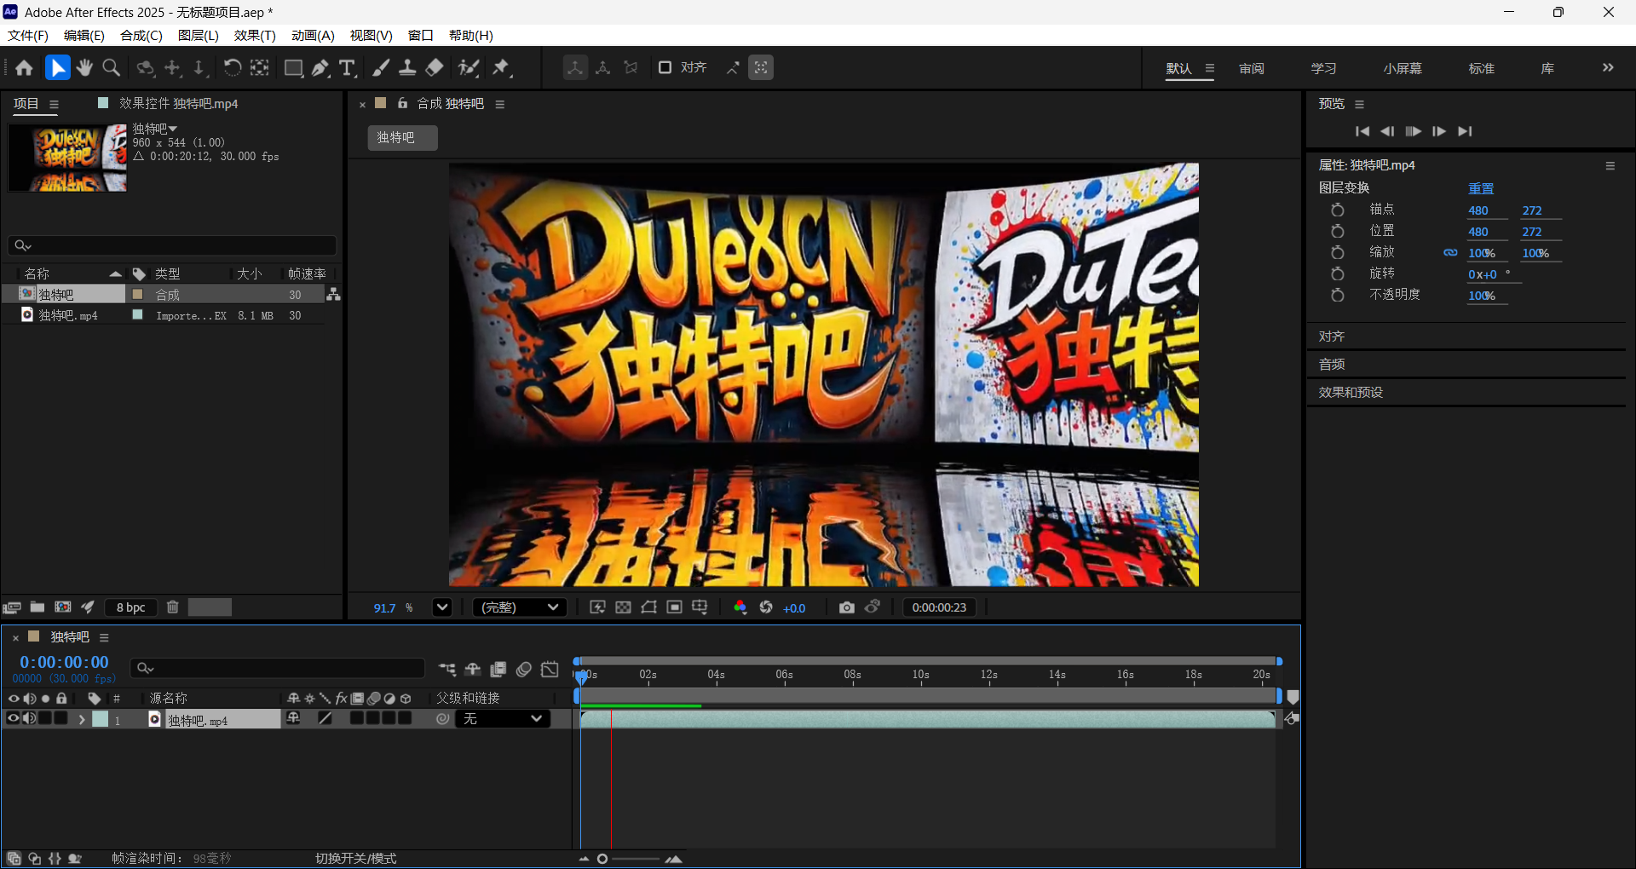Viewport: 1636px width, 869px height.
Task: Open parent link 无 dropdown
Action: click(x=503, y=719)
